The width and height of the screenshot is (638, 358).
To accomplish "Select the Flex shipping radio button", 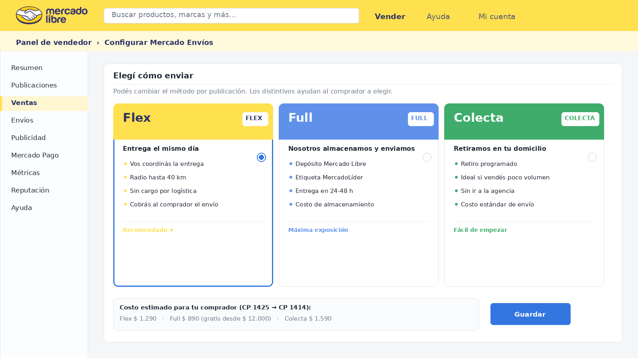I will [261, 158].
